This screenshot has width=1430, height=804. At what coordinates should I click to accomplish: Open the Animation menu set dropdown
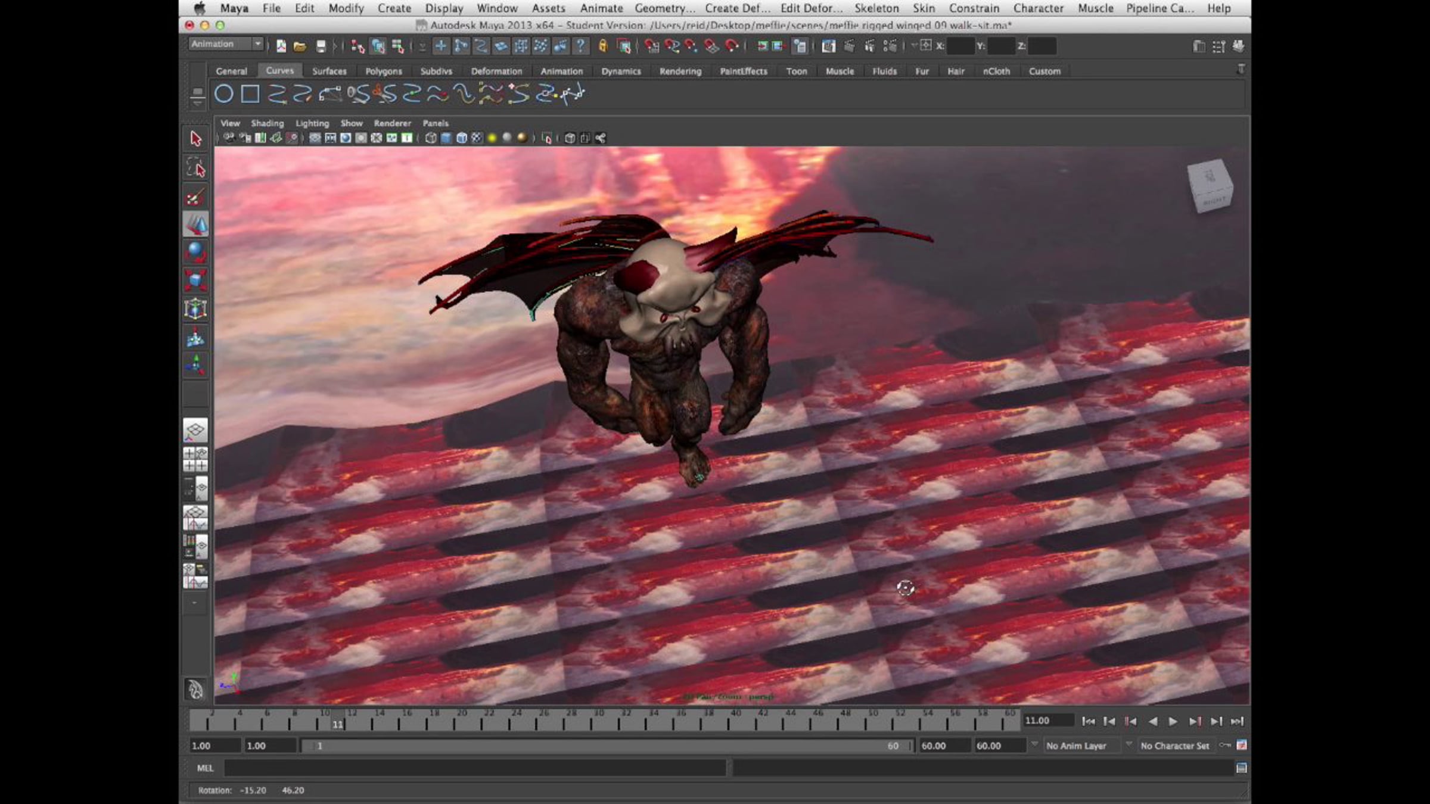click(x=257, y=44)
